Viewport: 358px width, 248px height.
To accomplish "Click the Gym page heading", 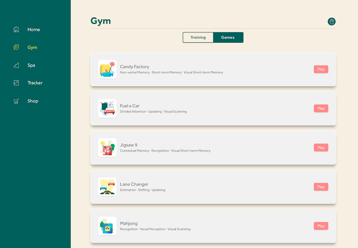I will [101, 21].
